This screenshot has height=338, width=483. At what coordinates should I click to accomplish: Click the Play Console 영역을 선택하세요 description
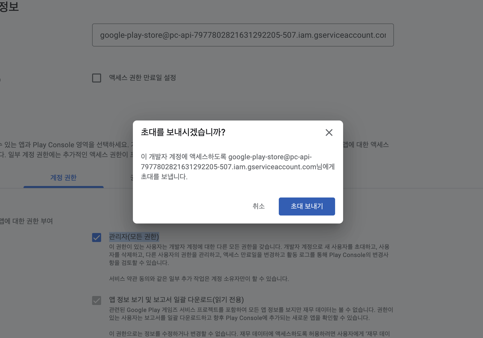click(x=66, y=149)
